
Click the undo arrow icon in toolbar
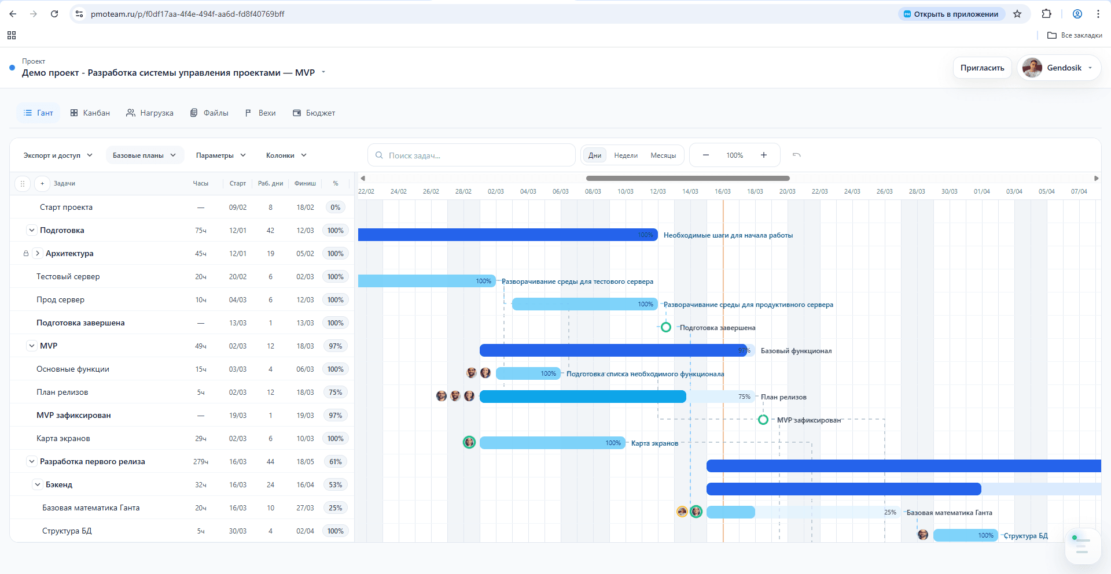(796, 155)
